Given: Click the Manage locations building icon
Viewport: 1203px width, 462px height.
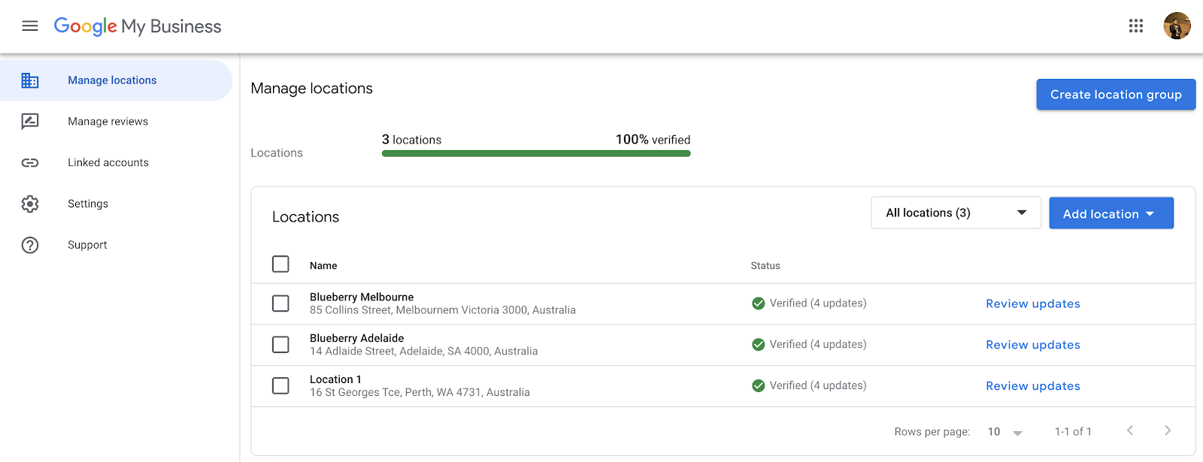Looking at the screenshot, I should coord(30,80).
